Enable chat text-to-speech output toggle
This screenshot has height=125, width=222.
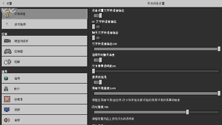(96, 38)
